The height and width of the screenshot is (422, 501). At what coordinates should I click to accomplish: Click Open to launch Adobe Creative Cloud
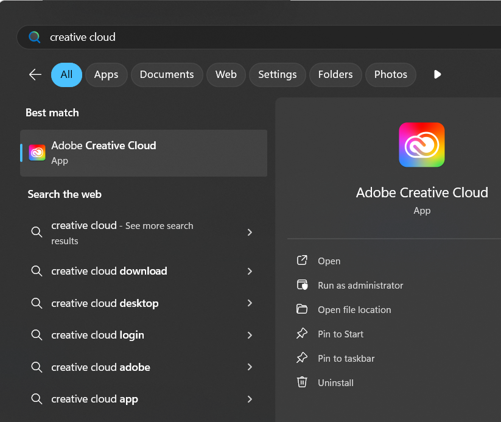click(x=329, y=261)
